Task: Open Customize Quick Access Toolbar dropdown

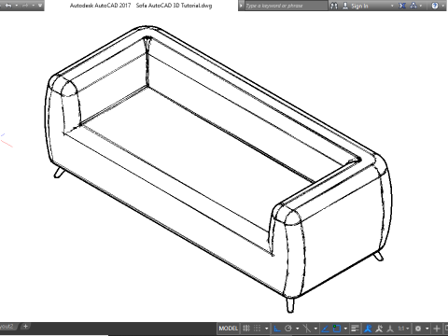Action: [40, 6]
